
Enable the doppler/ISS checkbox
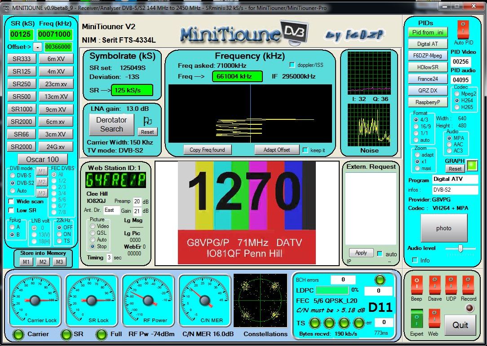tap(292, 65)
